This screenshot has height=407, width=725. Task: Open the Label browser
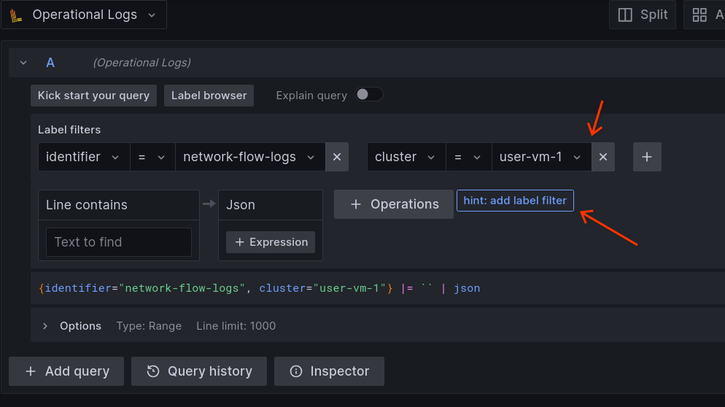coord(209,96)
